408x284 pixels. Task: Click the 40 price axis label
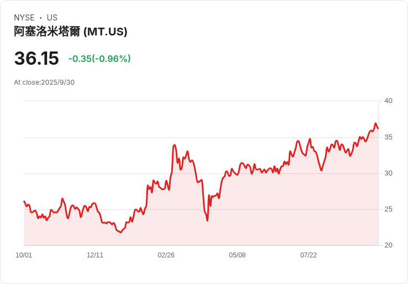pyautogui.click(x=388, y=101)
